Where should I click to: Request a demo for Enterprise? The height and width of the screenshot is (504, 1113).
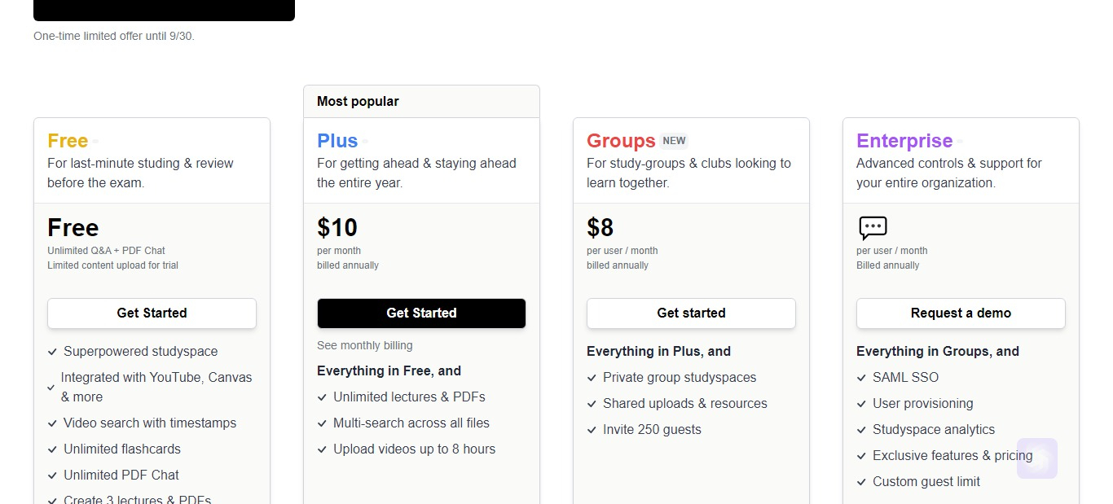click(961, 313)
